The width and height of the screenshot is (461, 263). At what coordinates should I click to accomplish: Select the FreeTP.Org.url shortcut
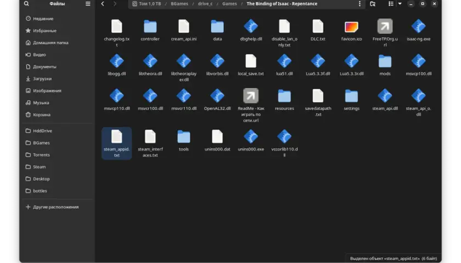(x=385, y=32)
